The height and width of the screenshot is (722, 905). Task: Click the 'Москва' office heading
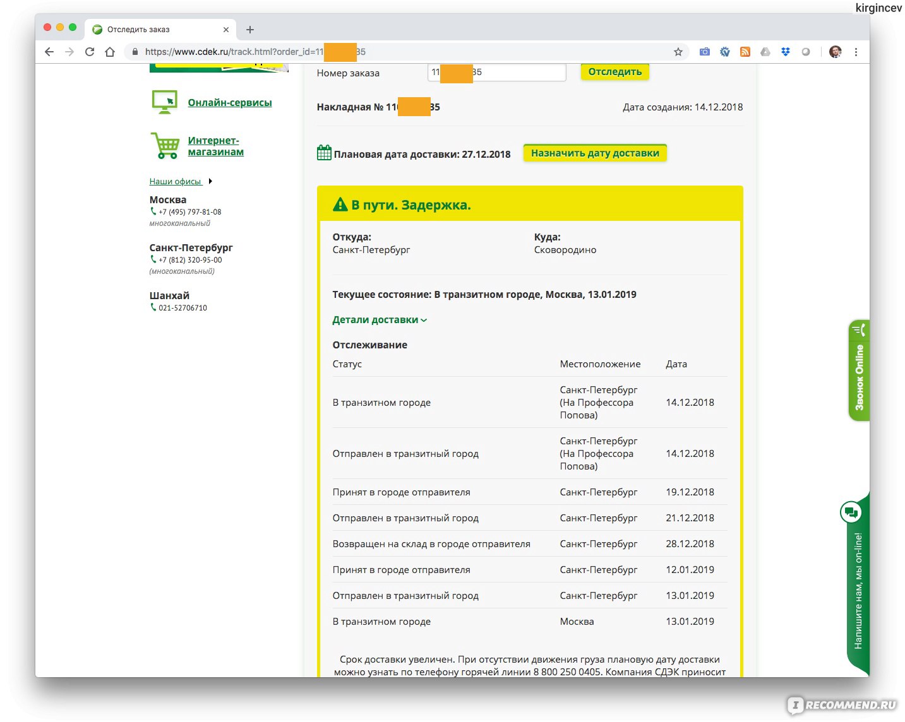(x=168, y=199)
